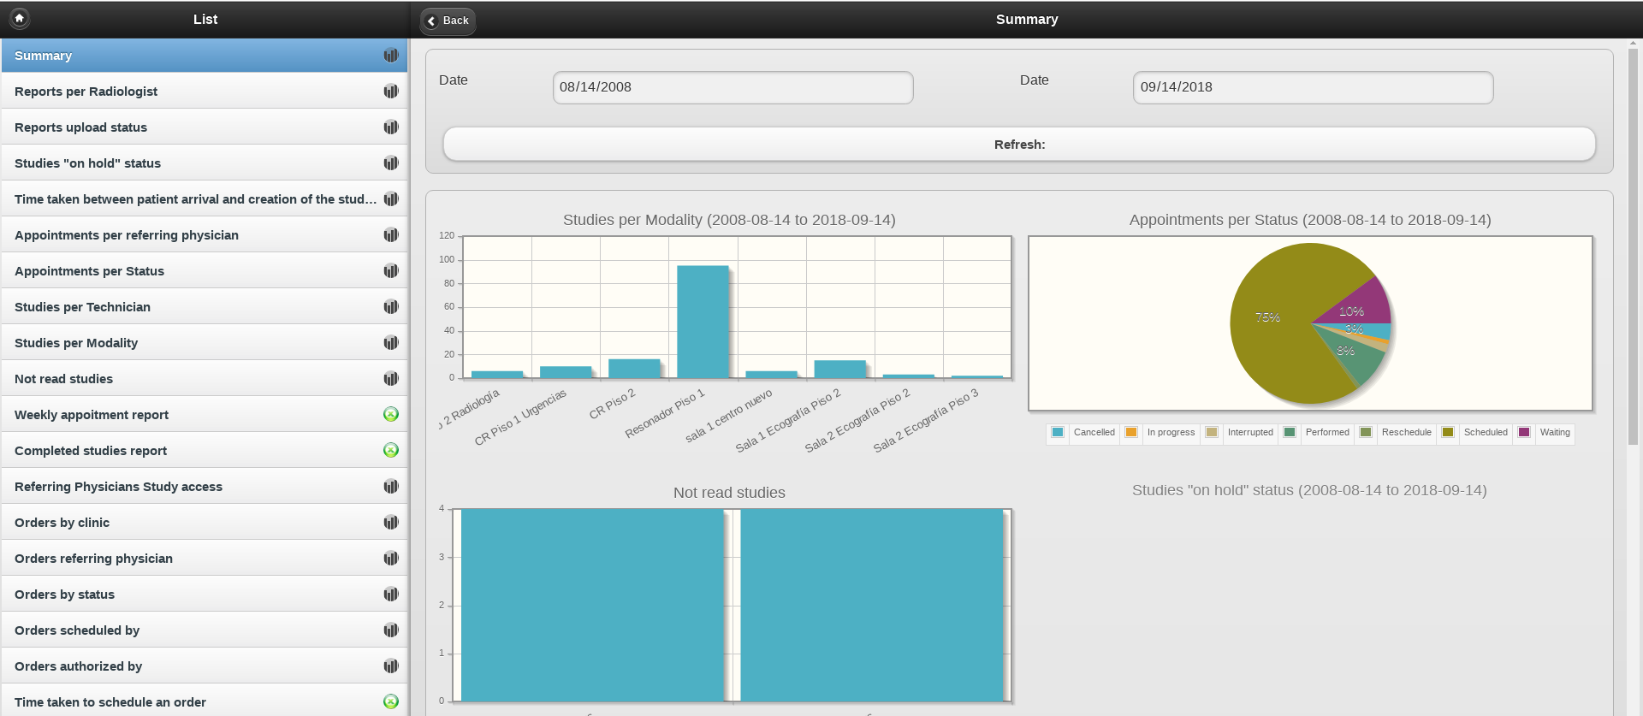Click the Refresh button
Image resolution: width=1643 pixels, height=716 pixels.
coord(1018,145)
